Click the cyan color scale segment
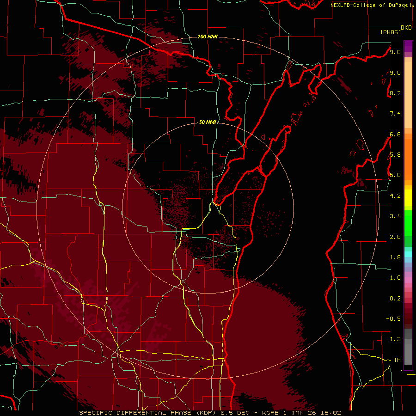Screen dimensions: 416x416 click(408, 254)
